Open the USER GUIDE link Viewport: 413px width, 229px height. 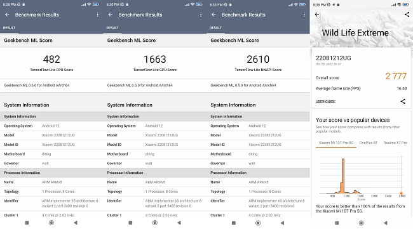coord(325,101)
